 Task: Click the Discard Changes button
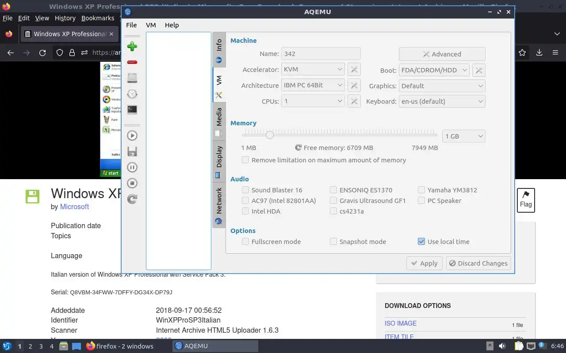478,263
